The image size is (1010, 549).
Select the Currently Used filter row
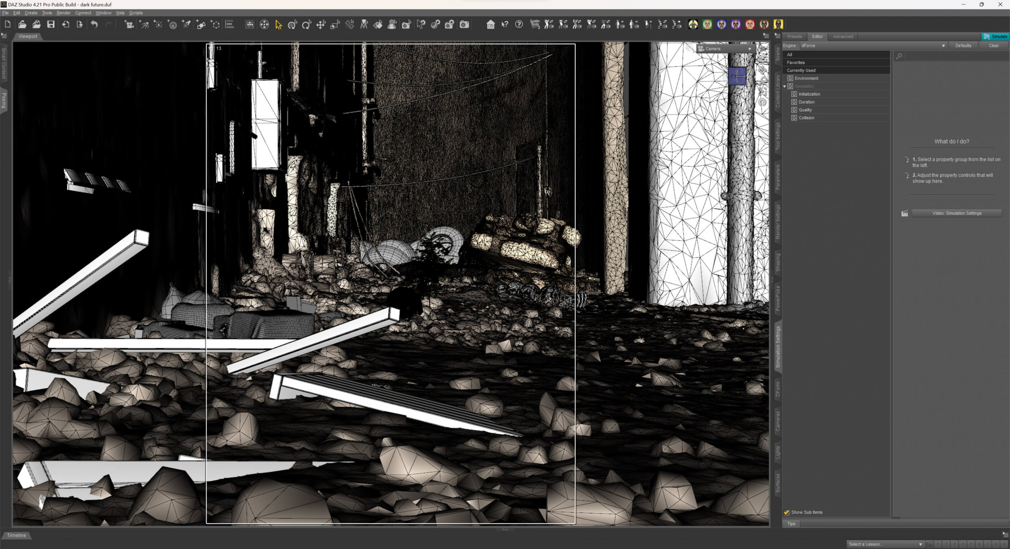click(836, 71)
